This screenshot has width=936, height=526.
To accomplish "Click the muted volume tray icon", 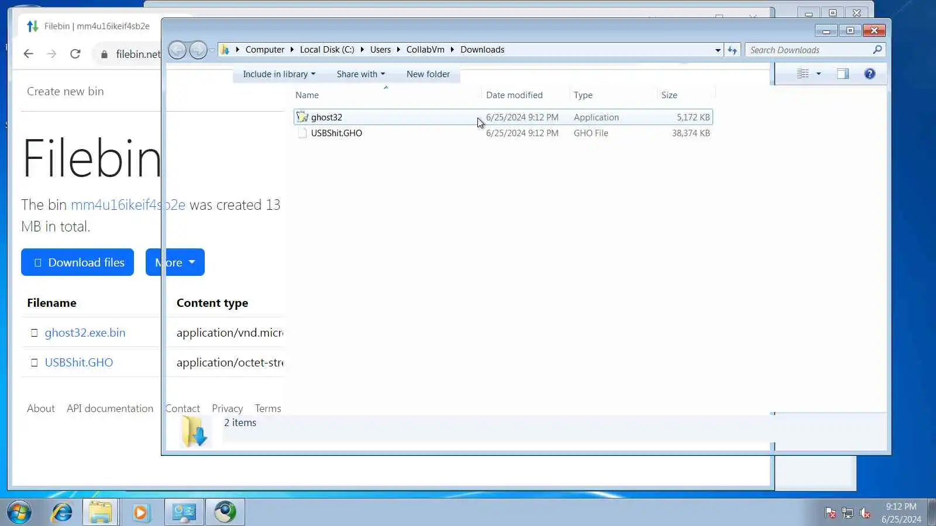I will (x=865, y=513).
